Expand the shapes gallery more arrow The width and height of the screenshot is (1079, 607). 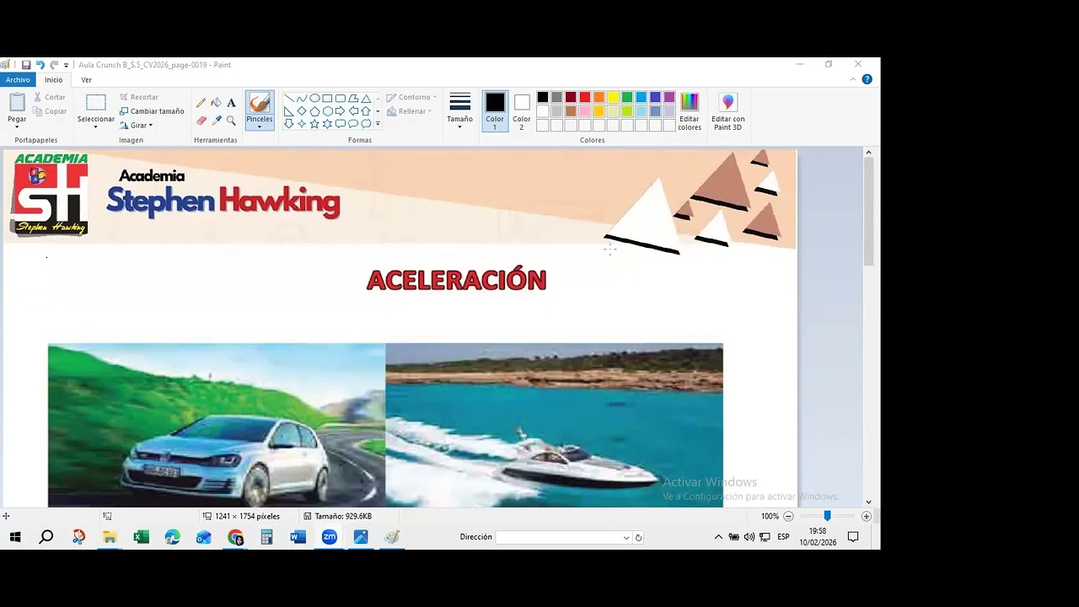click(x=378, y=124)
